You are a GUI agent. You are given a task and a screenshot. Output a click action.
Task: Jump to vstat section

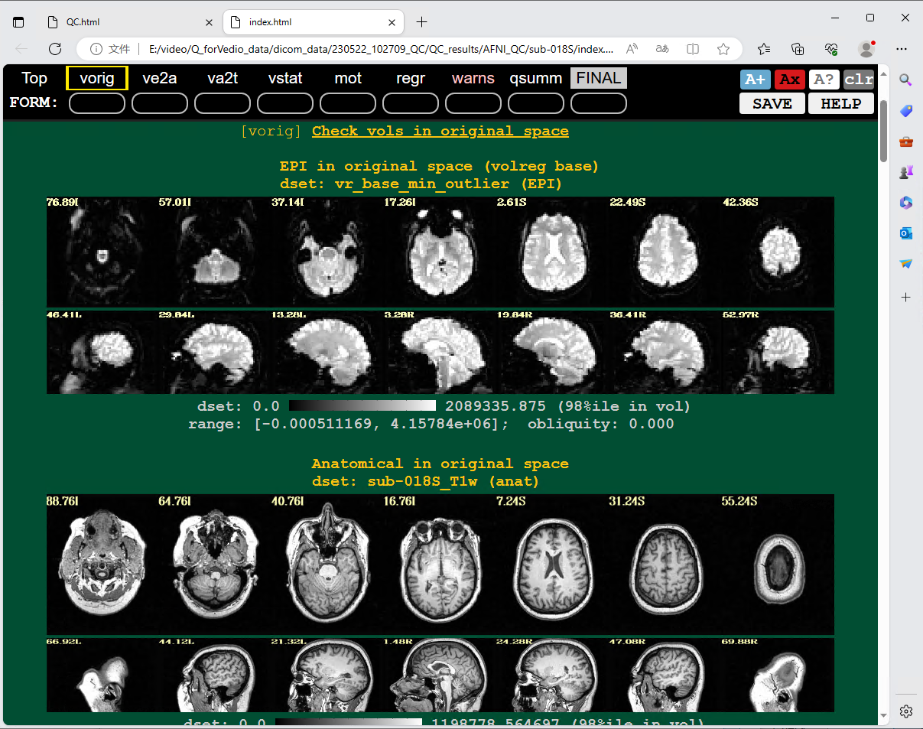(x=285, y=78)
